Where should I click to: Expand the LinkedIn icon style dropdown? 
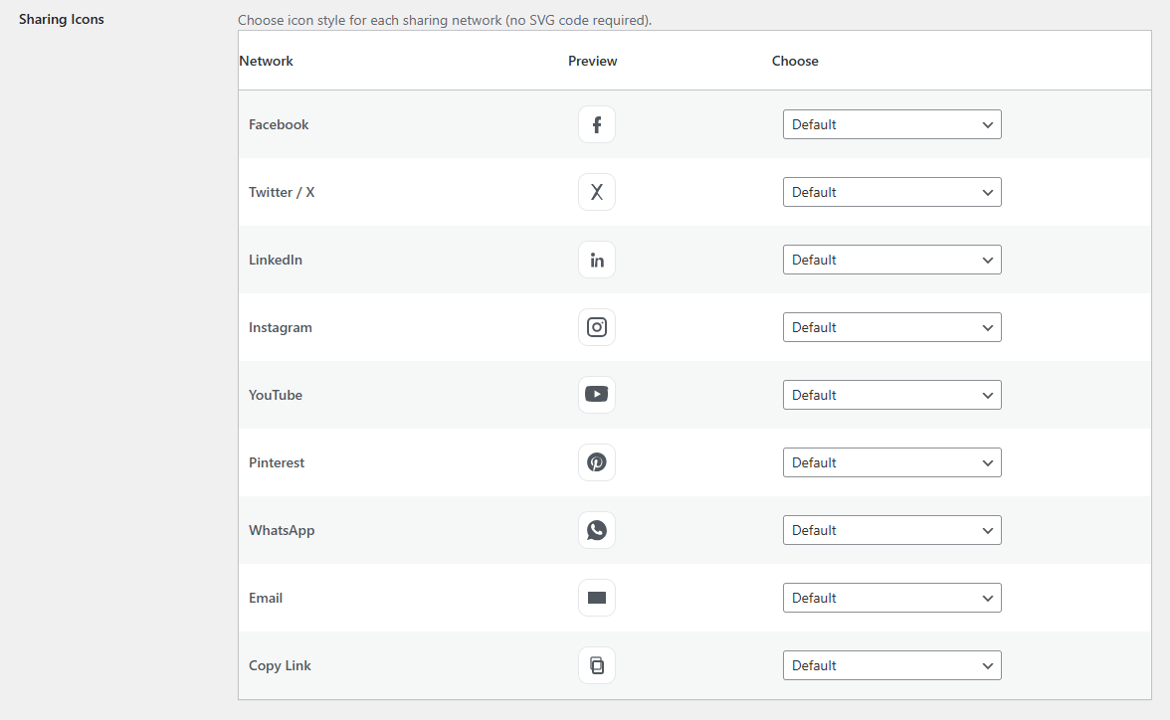pos(891,260)
